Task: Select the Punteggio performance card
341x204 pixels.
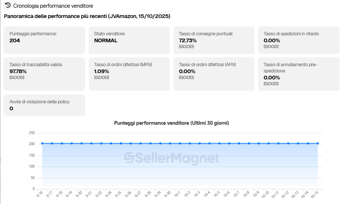Action: coord(44,40)
